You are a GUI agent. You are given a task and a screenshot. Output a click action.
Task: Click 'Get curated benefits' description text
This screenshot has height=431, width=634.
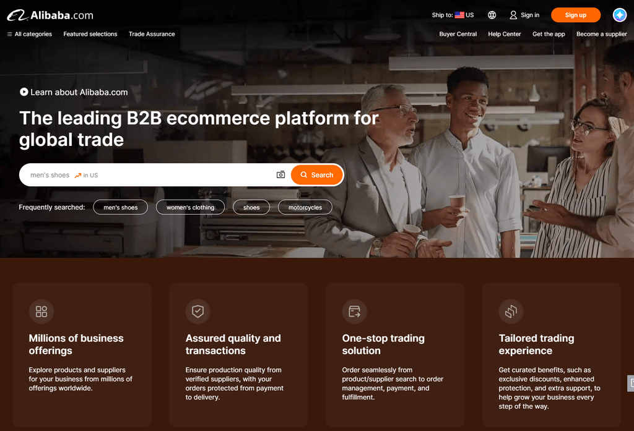[550, 388]
